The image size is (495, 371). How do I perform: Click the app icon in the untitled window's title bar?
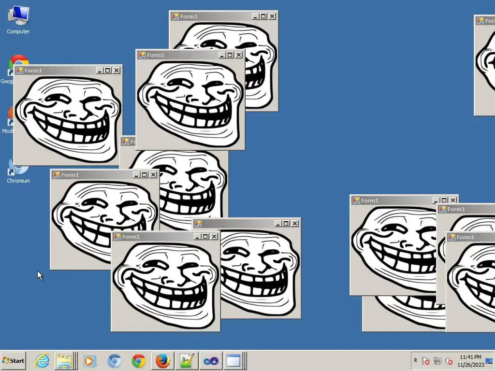198,224
